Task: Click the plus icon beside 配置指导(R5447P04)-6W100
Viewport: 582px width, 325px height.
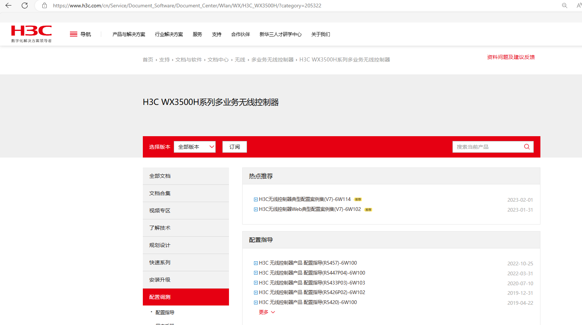Action: tap(256, 273)
